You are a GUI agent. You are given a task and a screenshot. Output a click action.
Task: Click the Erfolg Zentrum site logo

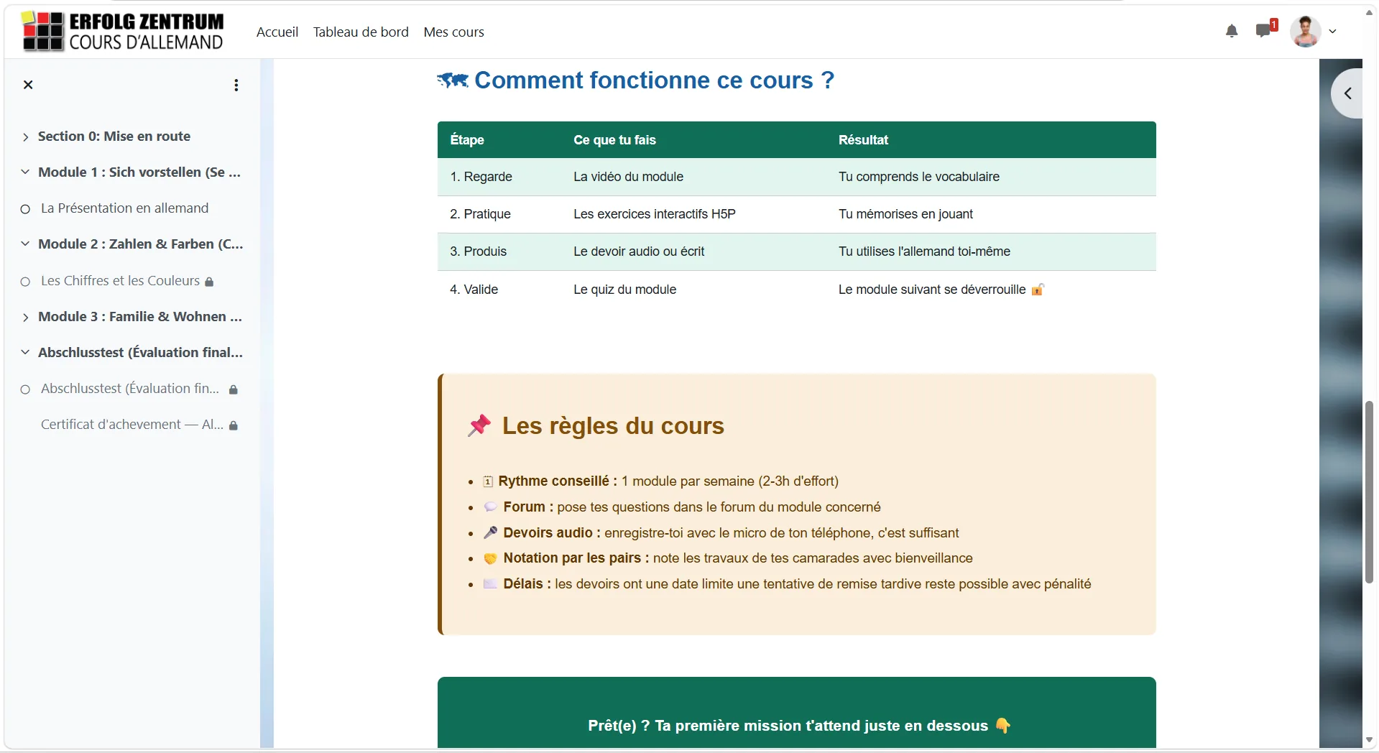pyautogui.click(x=123, y=32)
